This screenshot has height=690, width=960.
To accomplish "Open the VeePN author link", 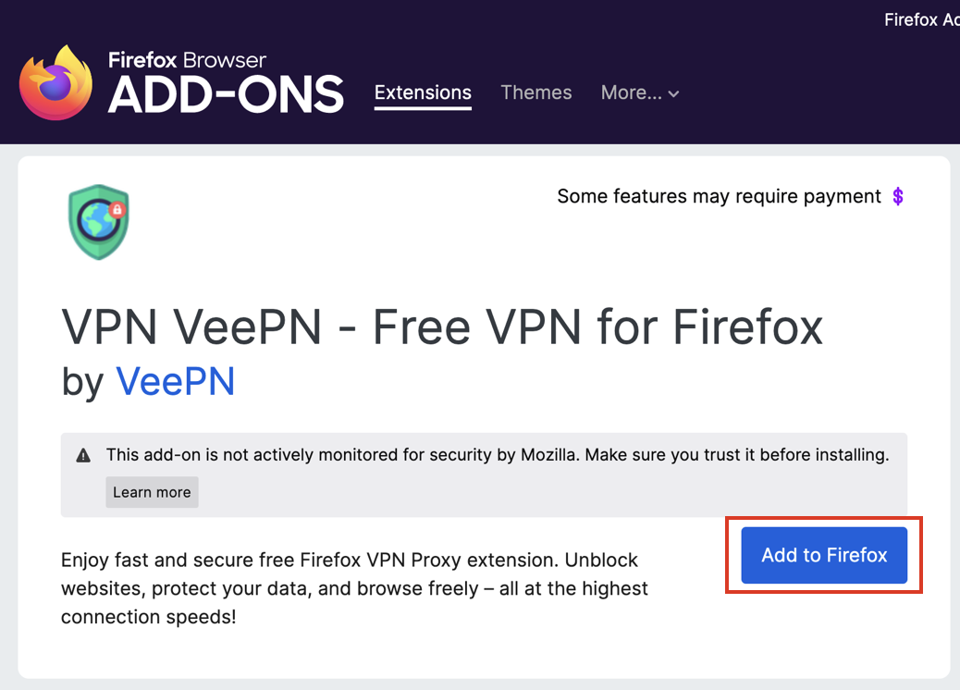I will click(x=175, y=381).
